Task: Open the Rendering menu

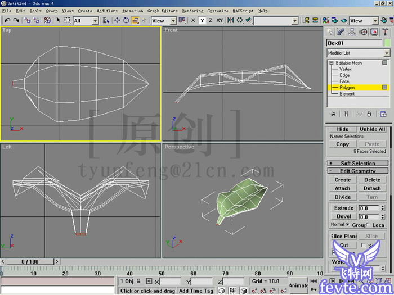Action: (x=192, y=11)
